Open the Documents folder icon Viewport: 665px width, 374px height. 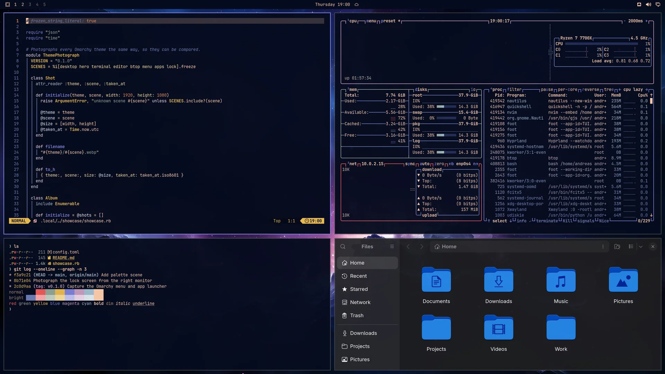point(436,280)
